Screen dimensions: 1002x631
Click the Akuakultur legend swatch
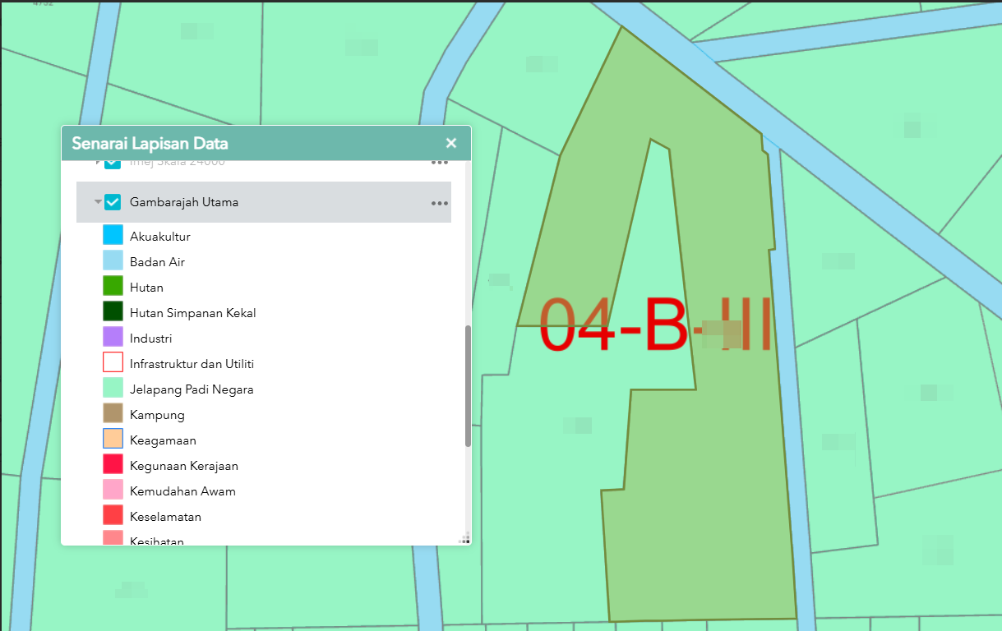[x=113, y=236]
